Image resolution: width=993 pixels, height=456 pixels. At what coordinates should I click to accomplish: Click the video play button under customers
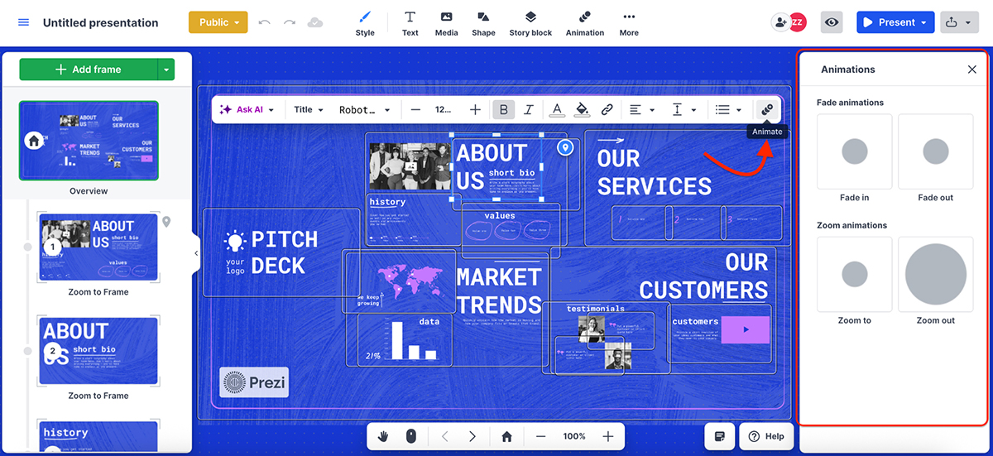[746, 329]
